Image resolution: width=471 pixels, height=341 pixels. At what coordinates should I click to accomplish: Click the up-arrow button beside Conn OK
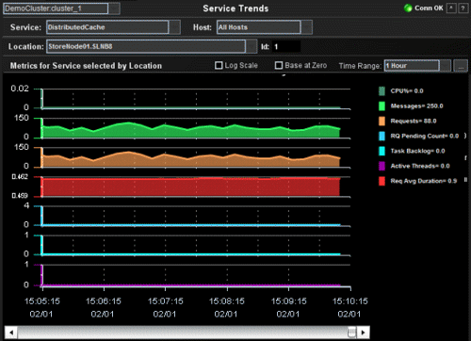(x=451, y=8)
